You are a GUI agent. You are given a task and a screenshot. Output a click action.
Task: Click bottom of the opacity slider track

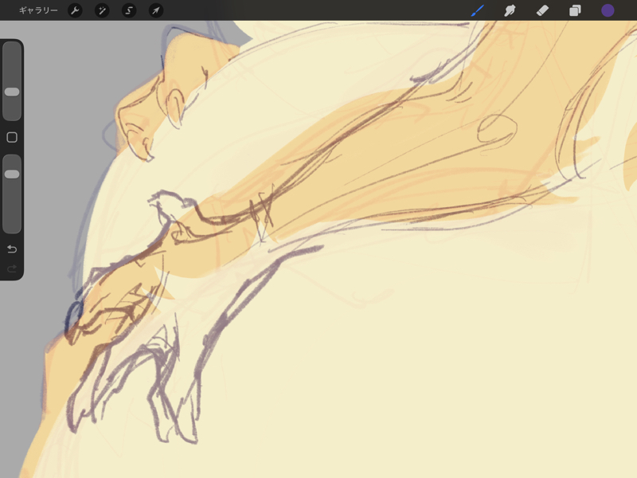[x=12, y=226]
